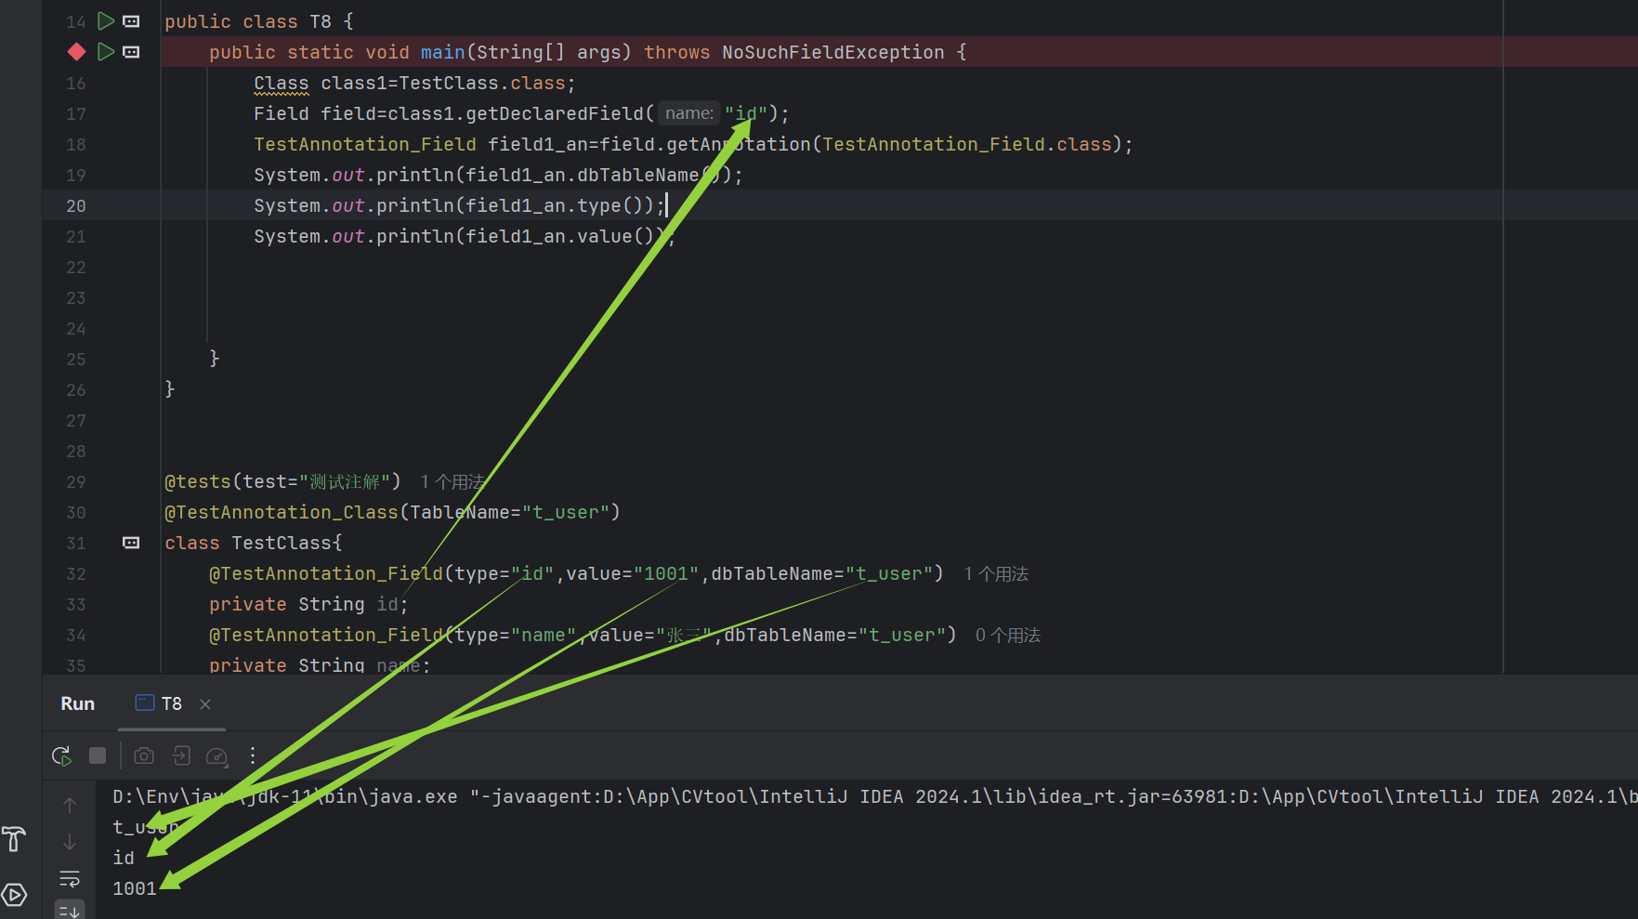Click the java.exe command line in console
This screenshot has width=1638, height=919.
tap(874, 796)
